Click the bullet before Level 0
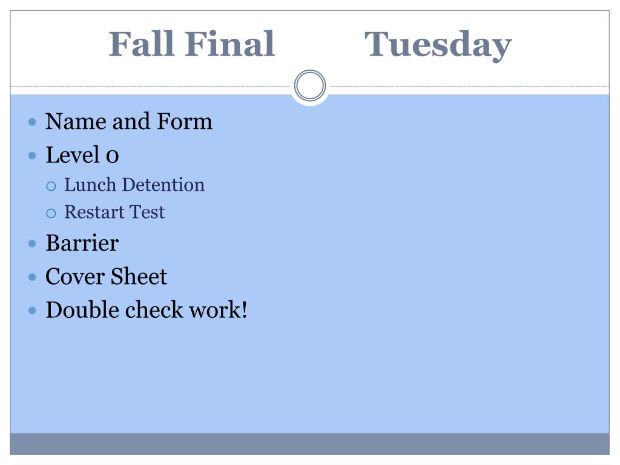 (33, 156)
